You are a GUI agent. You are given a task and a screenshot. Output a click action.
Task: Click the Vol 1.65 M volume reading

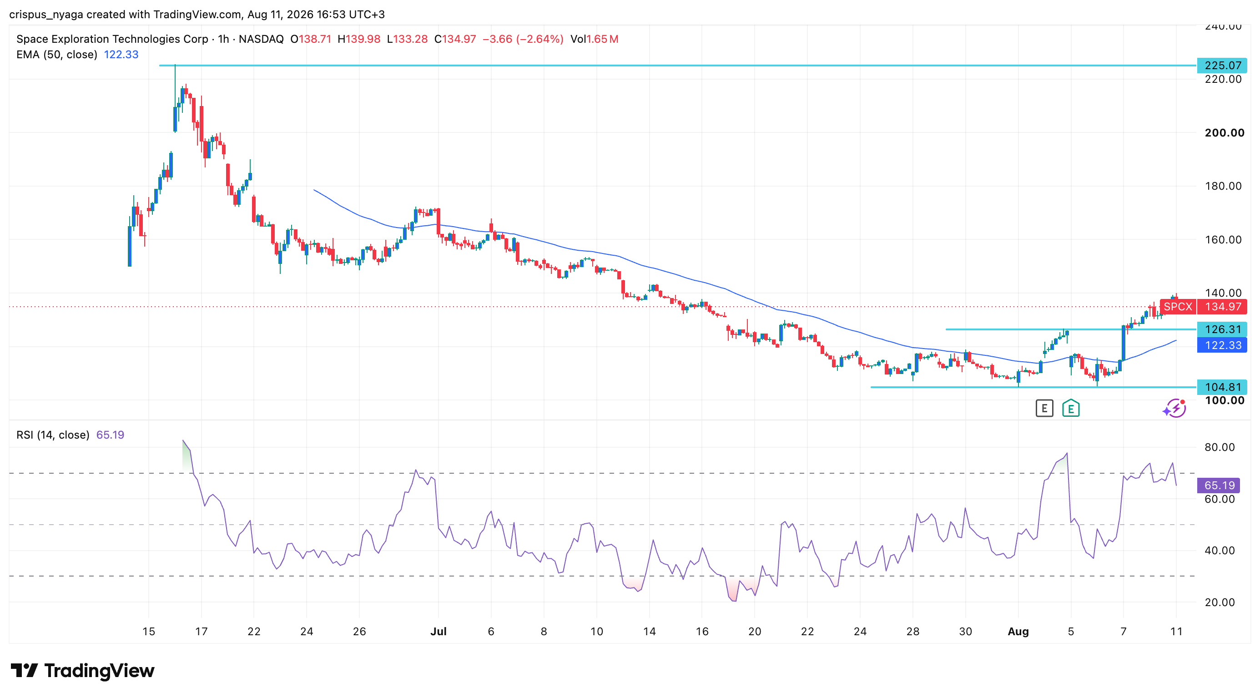(x=595, y=39)
